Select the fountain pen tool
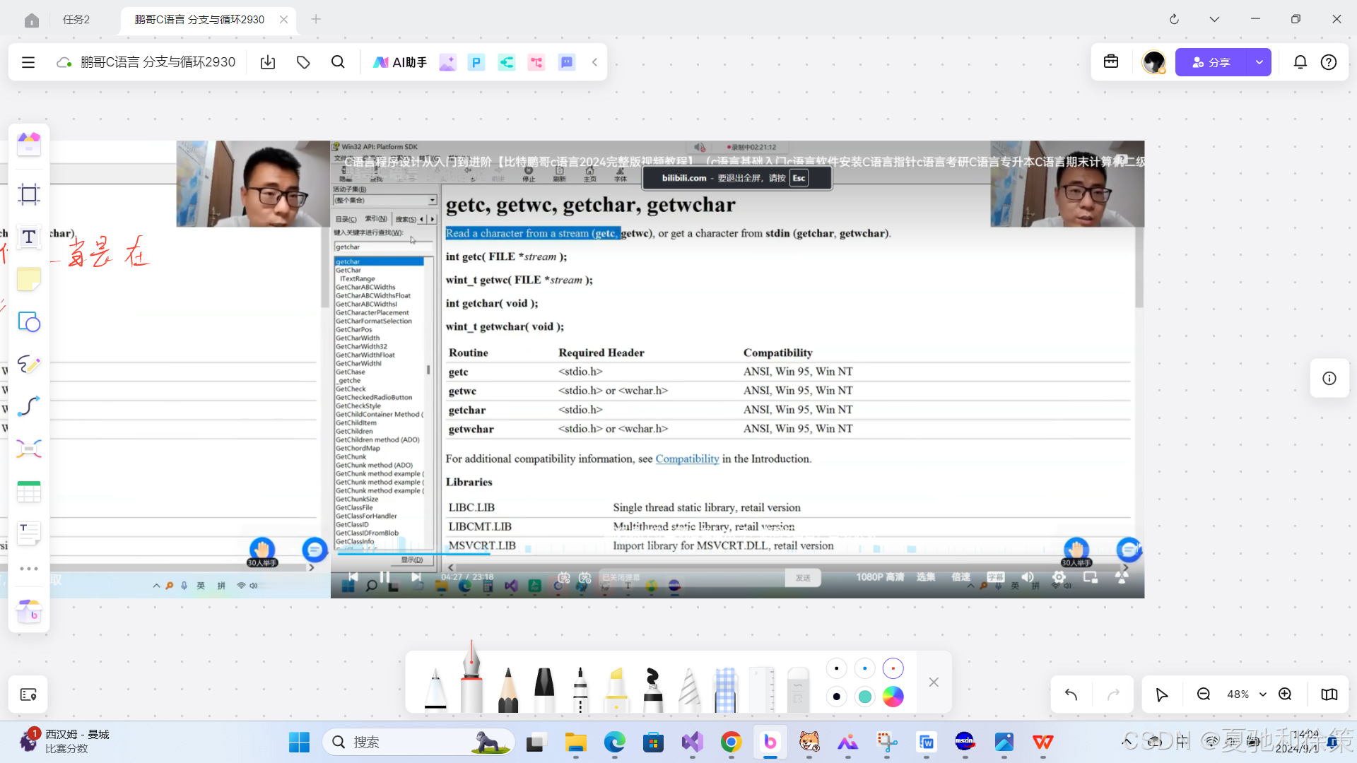 (471, 682)
